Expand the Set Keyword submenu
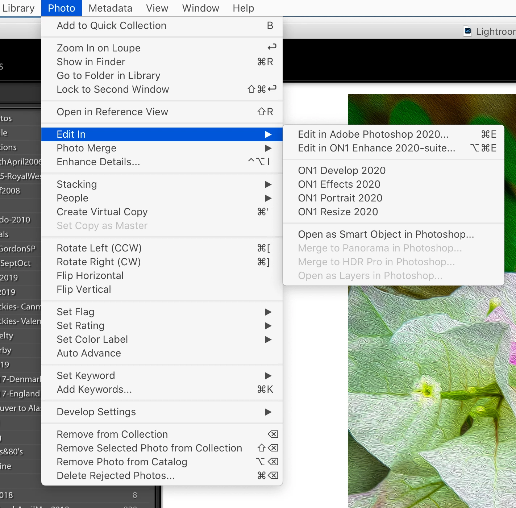Image resolution: width=516 pixels, height=508 pixels. point(162,376)
